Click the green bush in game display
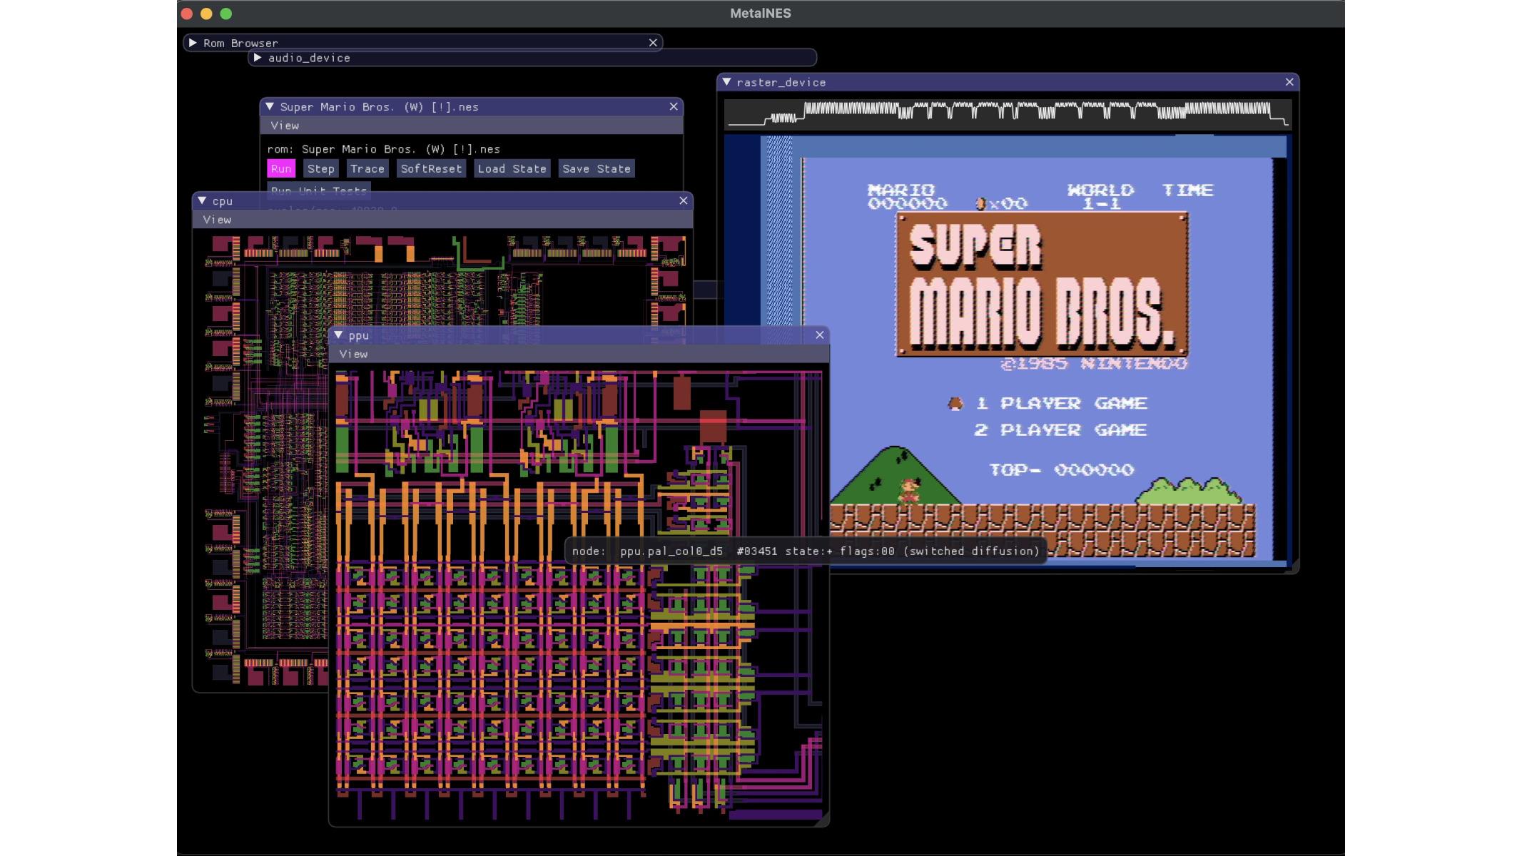This screenshot has height=856, width=1522. [1187, 491]
